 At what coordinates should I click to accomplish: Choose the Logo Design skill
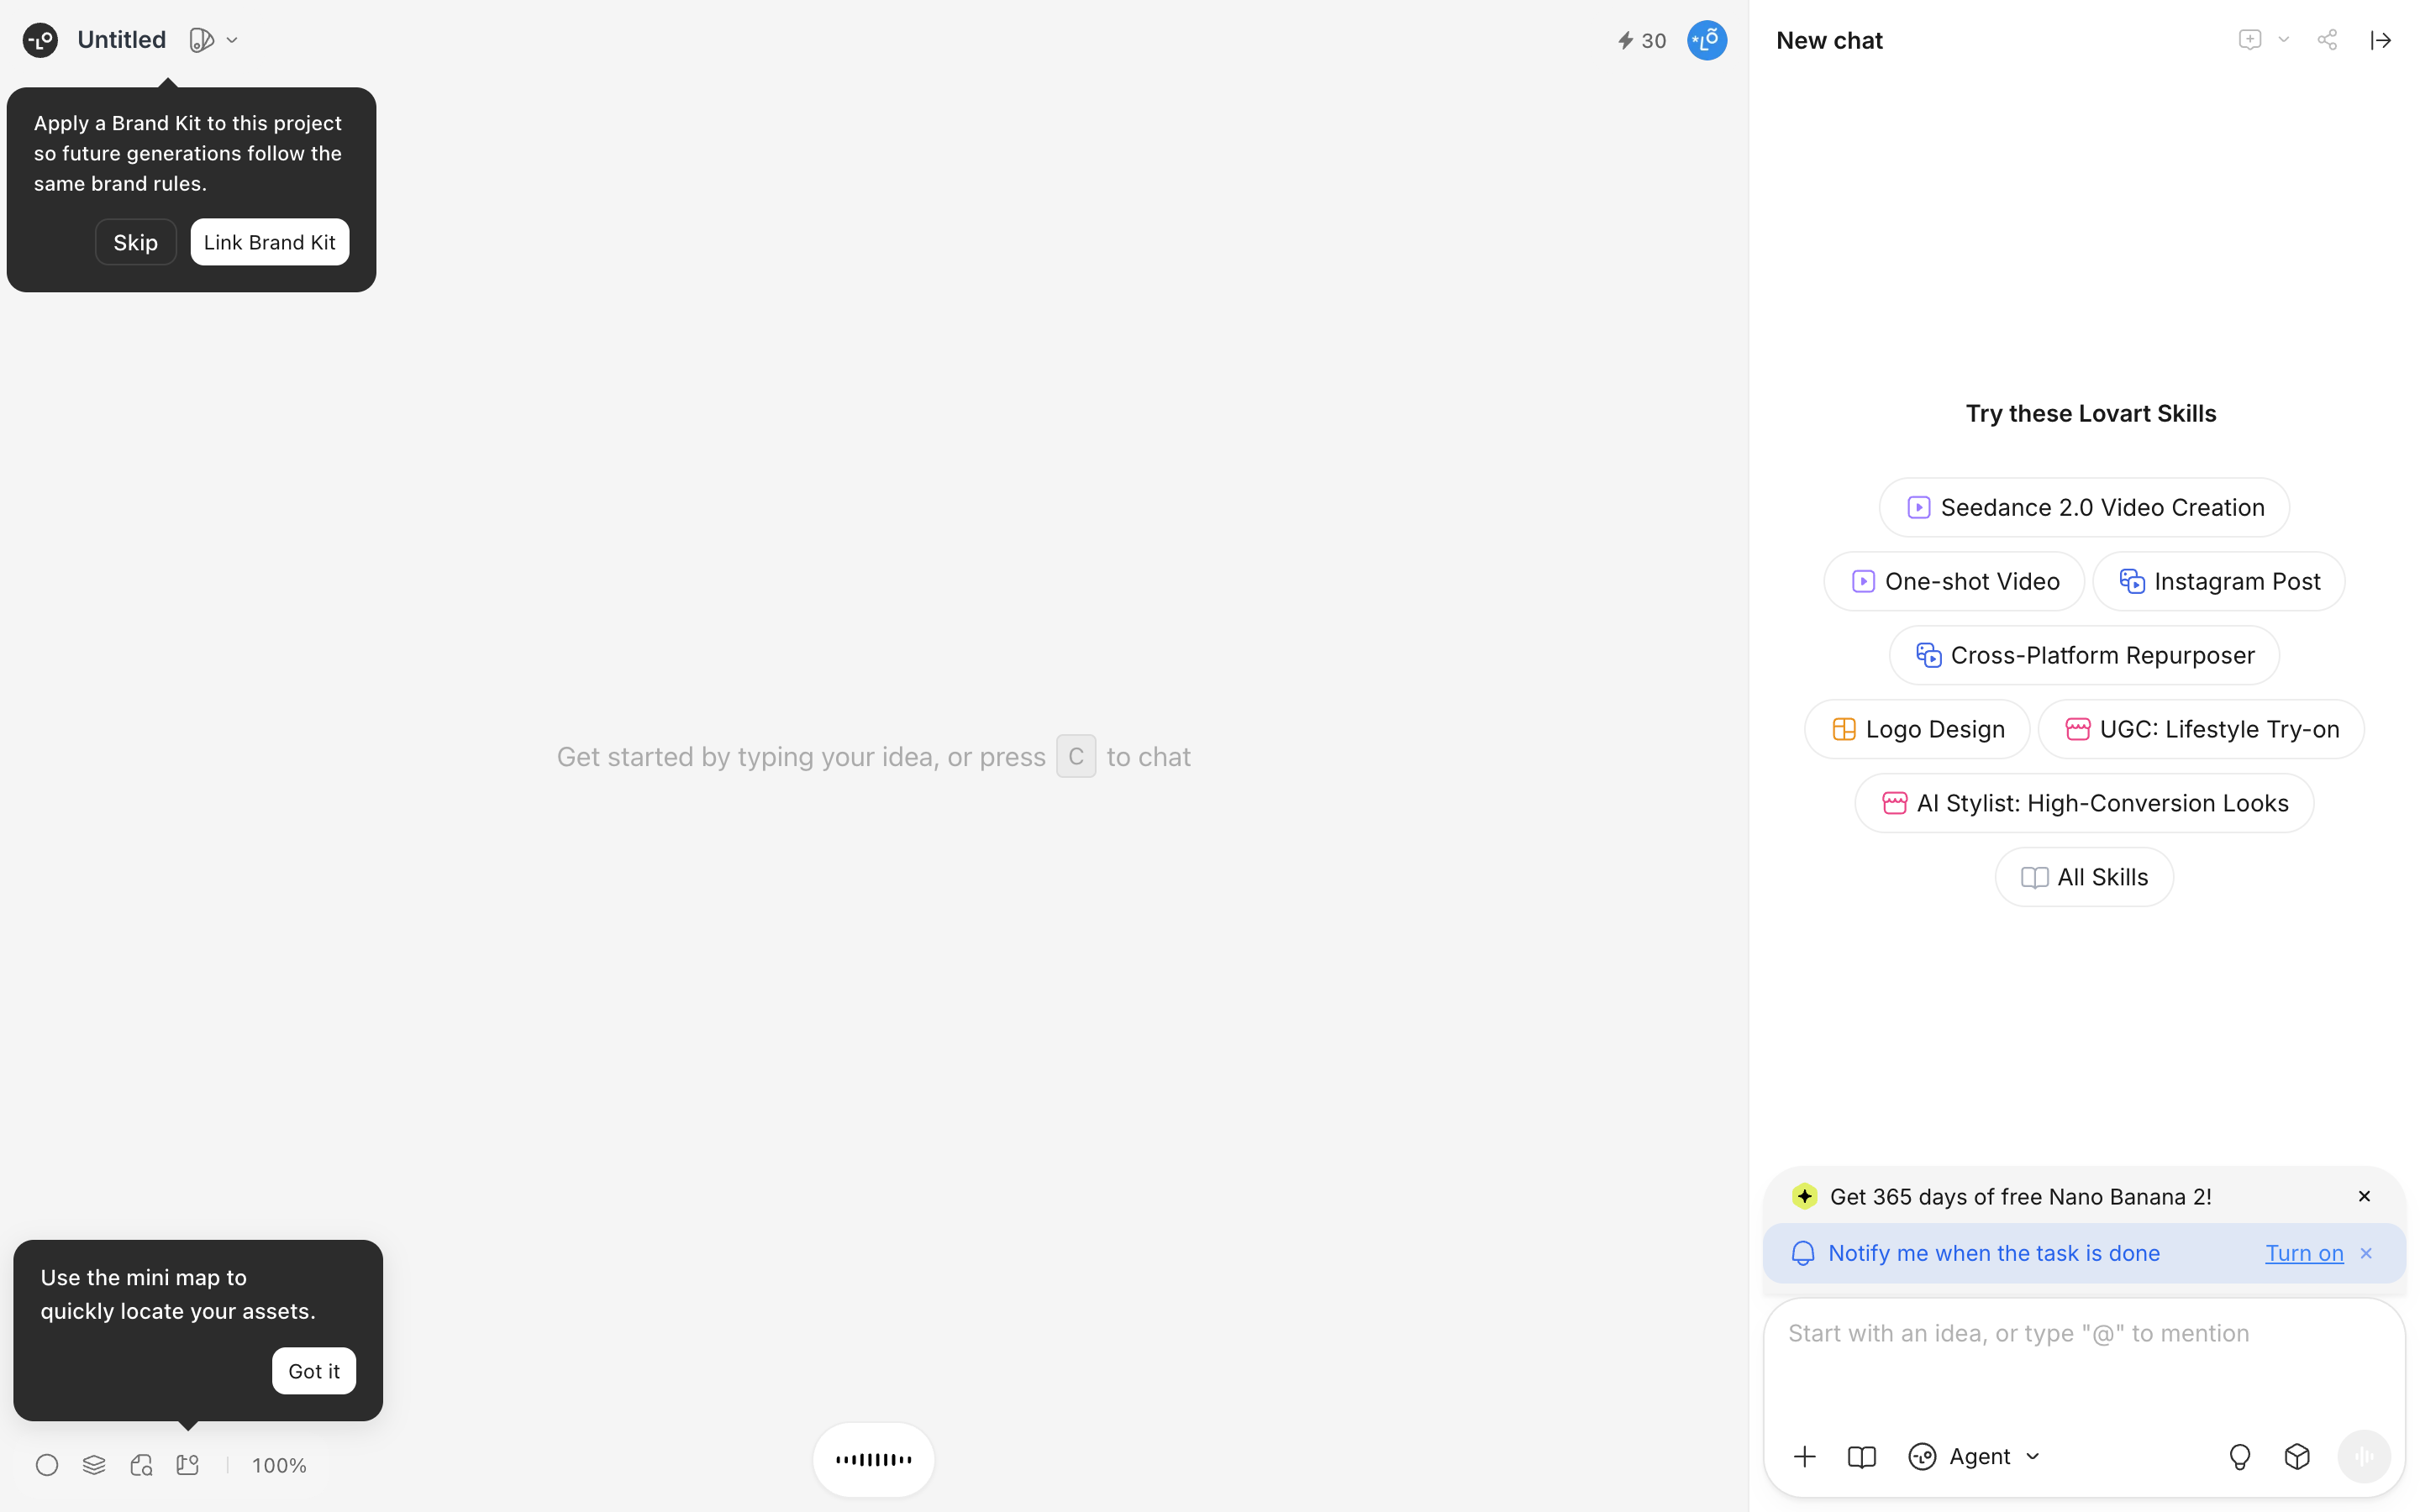(x=1917, y=729)
